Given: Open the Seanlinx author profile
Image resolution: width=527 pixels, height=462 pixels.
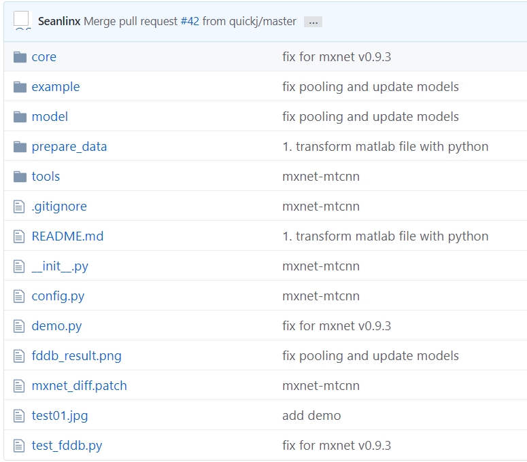Looking at the screenshot, I should click(59, 21).
